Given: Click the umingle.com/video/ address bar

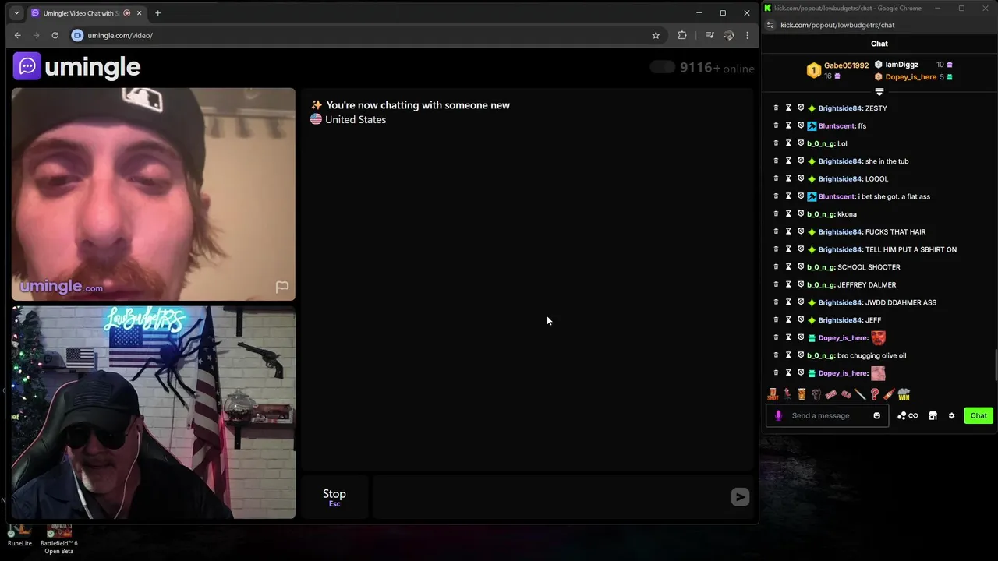Looking at the screenshot, I should pyautogui.click(x=120, y=35).
